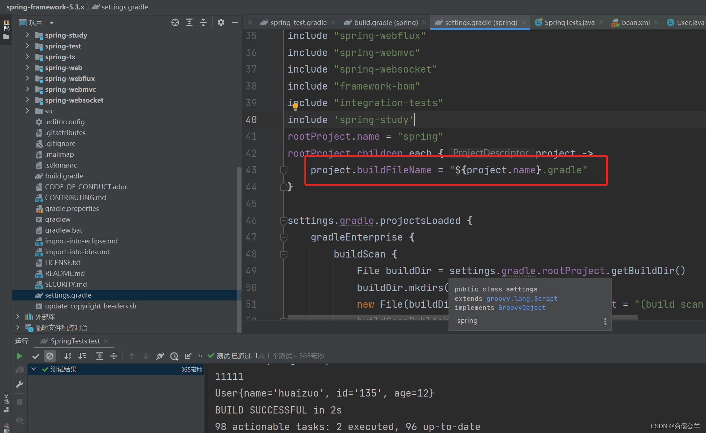
Task: Click the test history clock icon
Action: 174,356
